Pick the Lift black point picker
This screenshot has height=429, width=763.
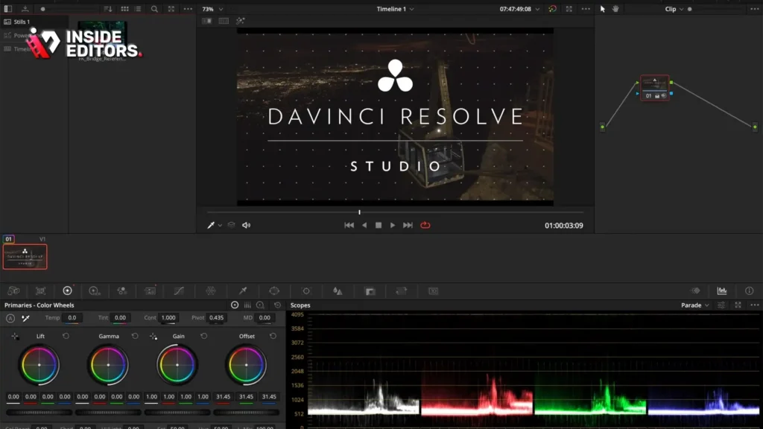[x=15, y=336]
